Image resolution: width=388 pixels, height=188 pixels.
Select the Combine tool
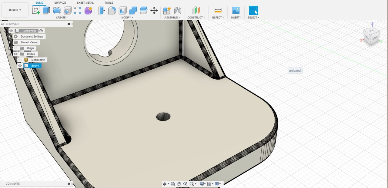[133, 11]
